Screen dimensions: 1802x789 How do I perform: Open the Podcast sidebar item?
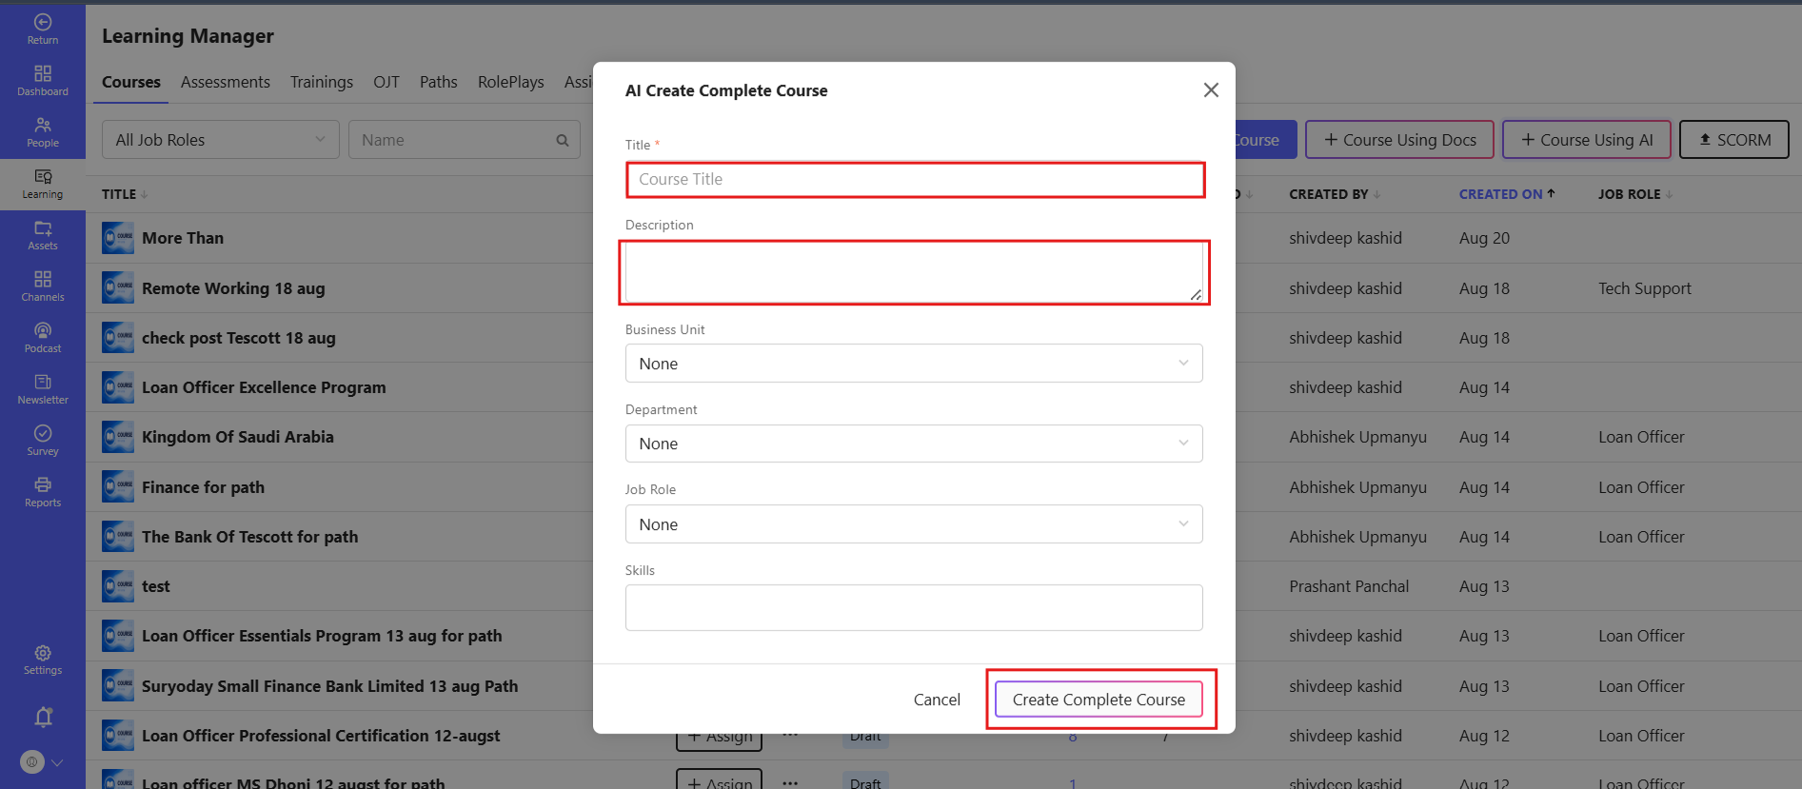43,338
